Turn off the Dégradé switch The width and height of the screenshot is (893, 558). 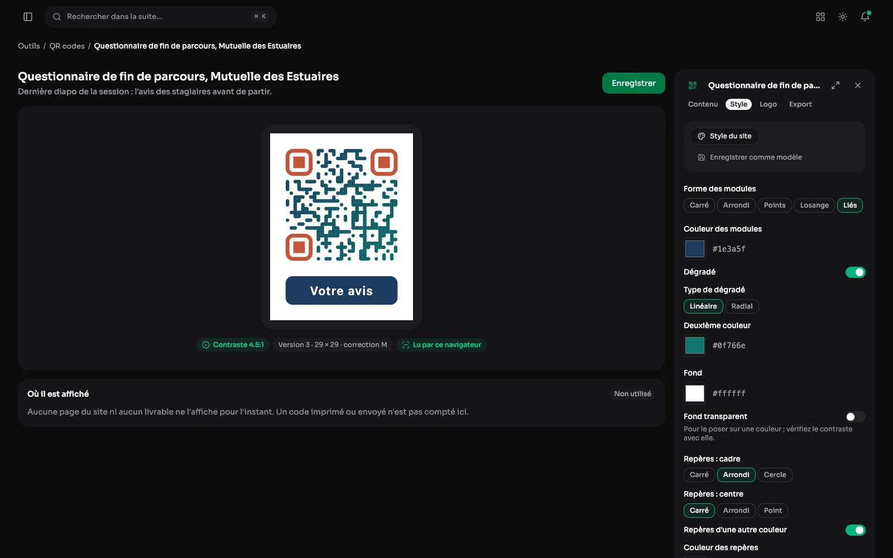point(855,272)
